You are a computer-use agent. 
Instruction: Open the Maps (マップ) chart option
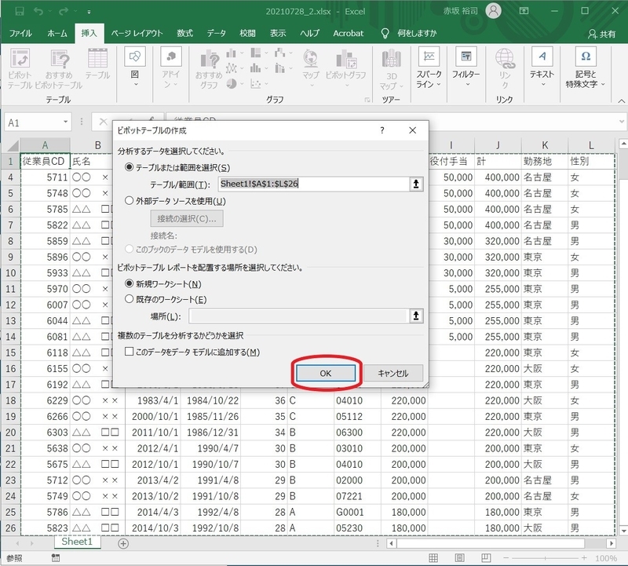(311, 68)
